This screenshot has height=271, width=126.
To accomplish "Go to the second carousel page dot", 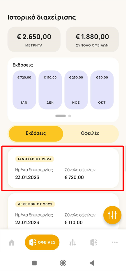I will click(70, 116).
